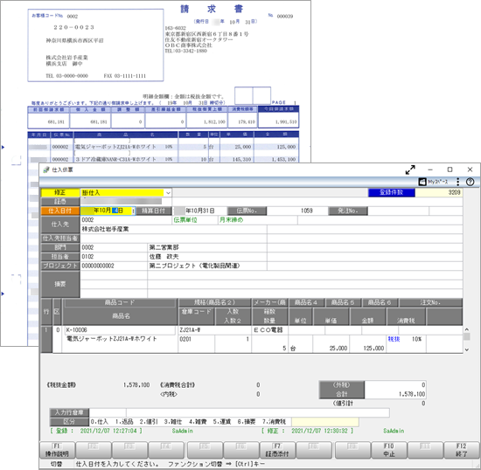Open the Myスペース icon
Screen dimensions: 481x470
(434, 182)
